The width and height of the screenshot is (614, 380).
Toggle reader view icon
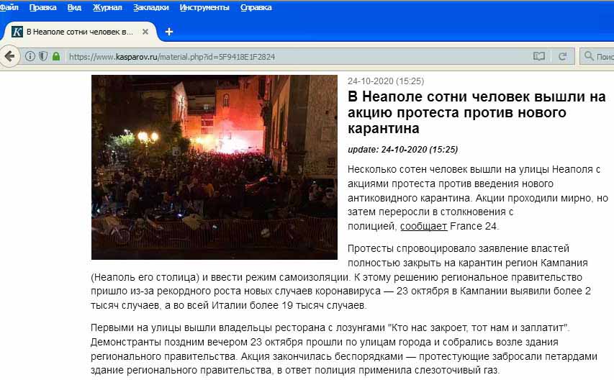tap(539, 56)
